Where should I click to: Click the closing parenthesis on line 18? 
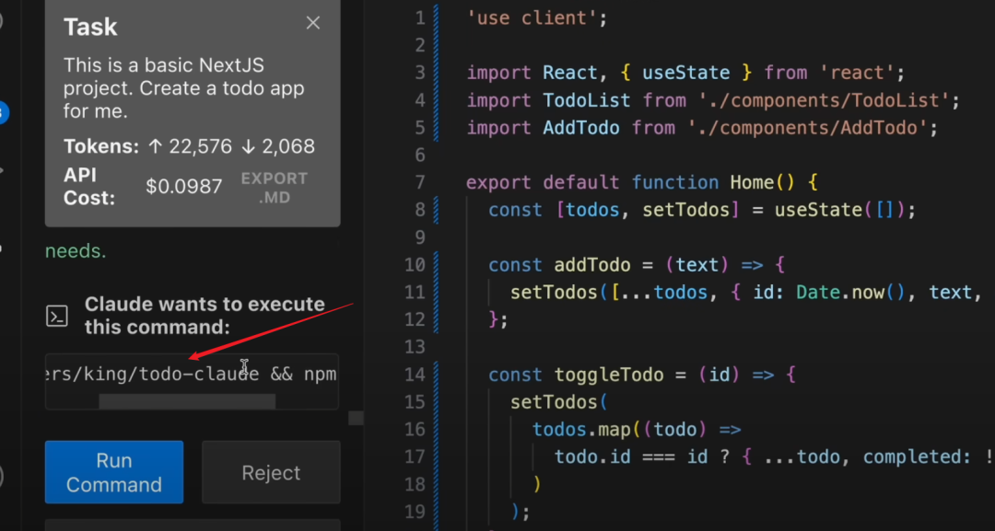click(x=537, y=484)
